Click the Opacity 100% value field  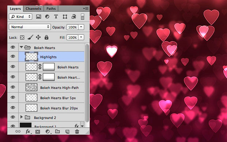(x=72, y=27)
